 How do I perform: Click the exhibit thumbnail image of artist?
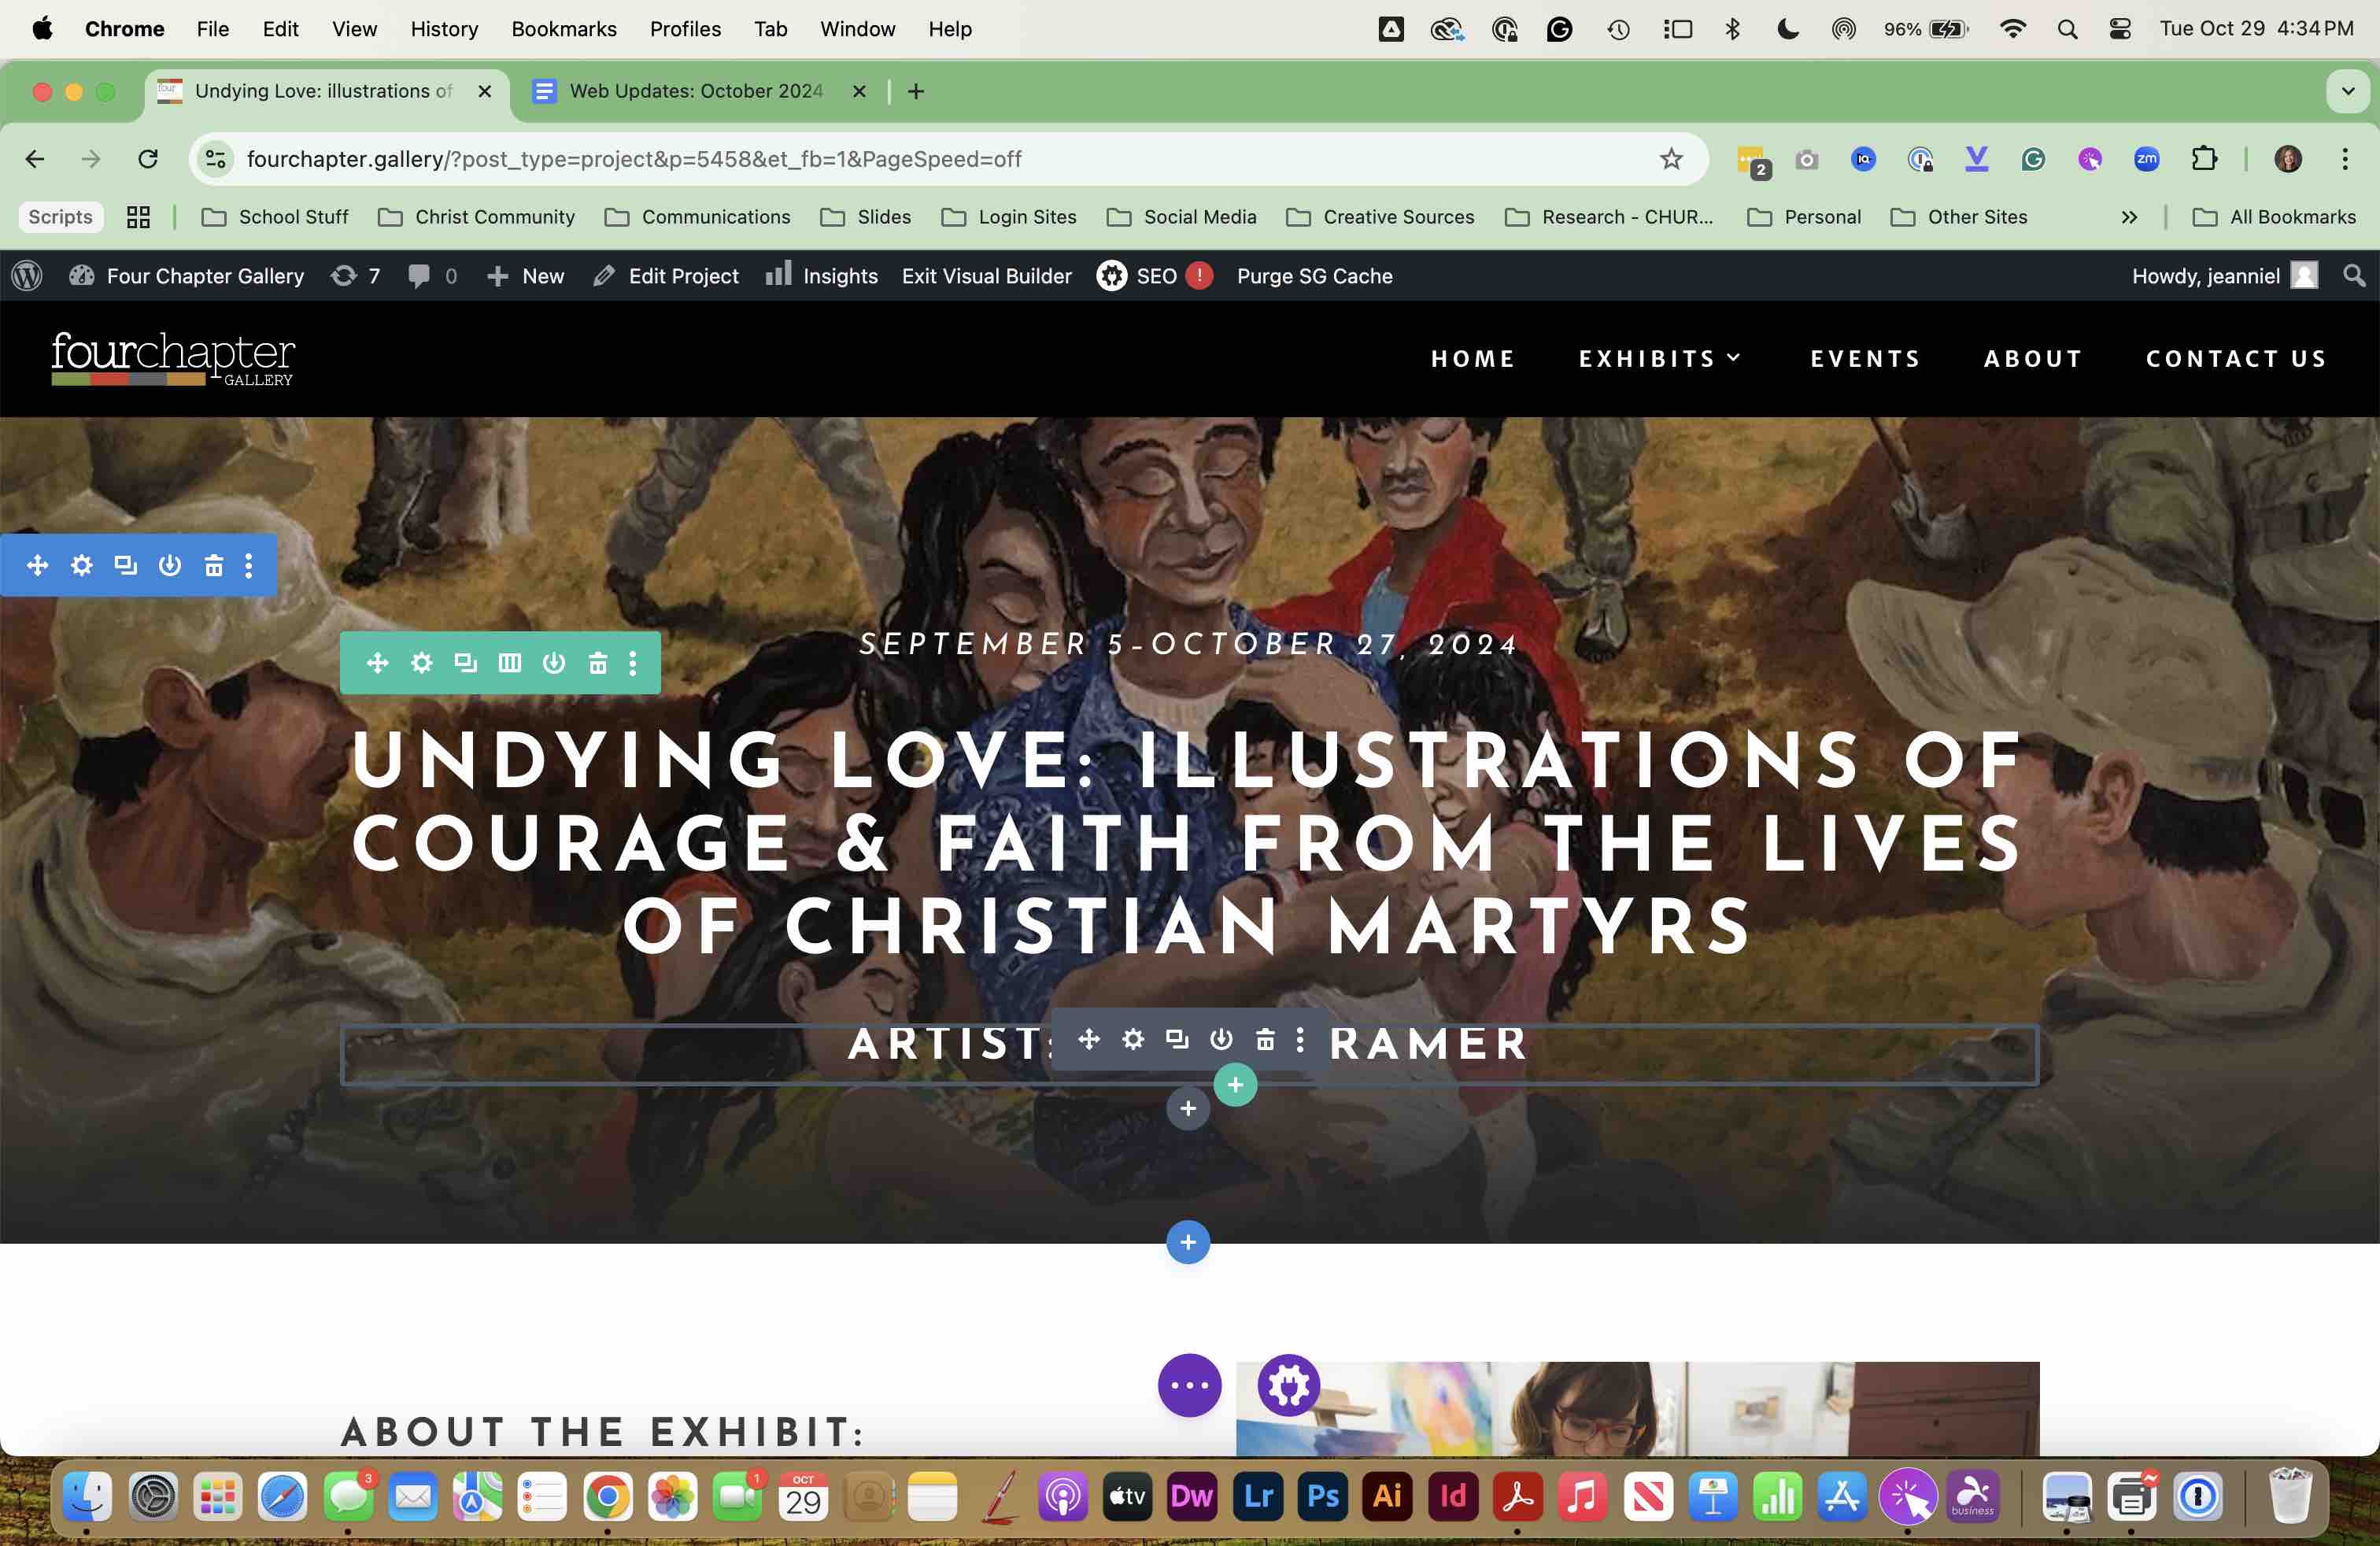tap(1637, 1408)
